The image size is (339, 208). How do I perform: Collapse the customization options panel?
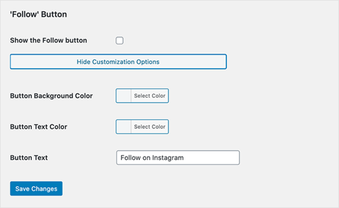[118, 62]
